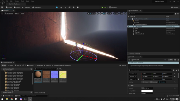Click Save All in Content Browser

[18, 65]
